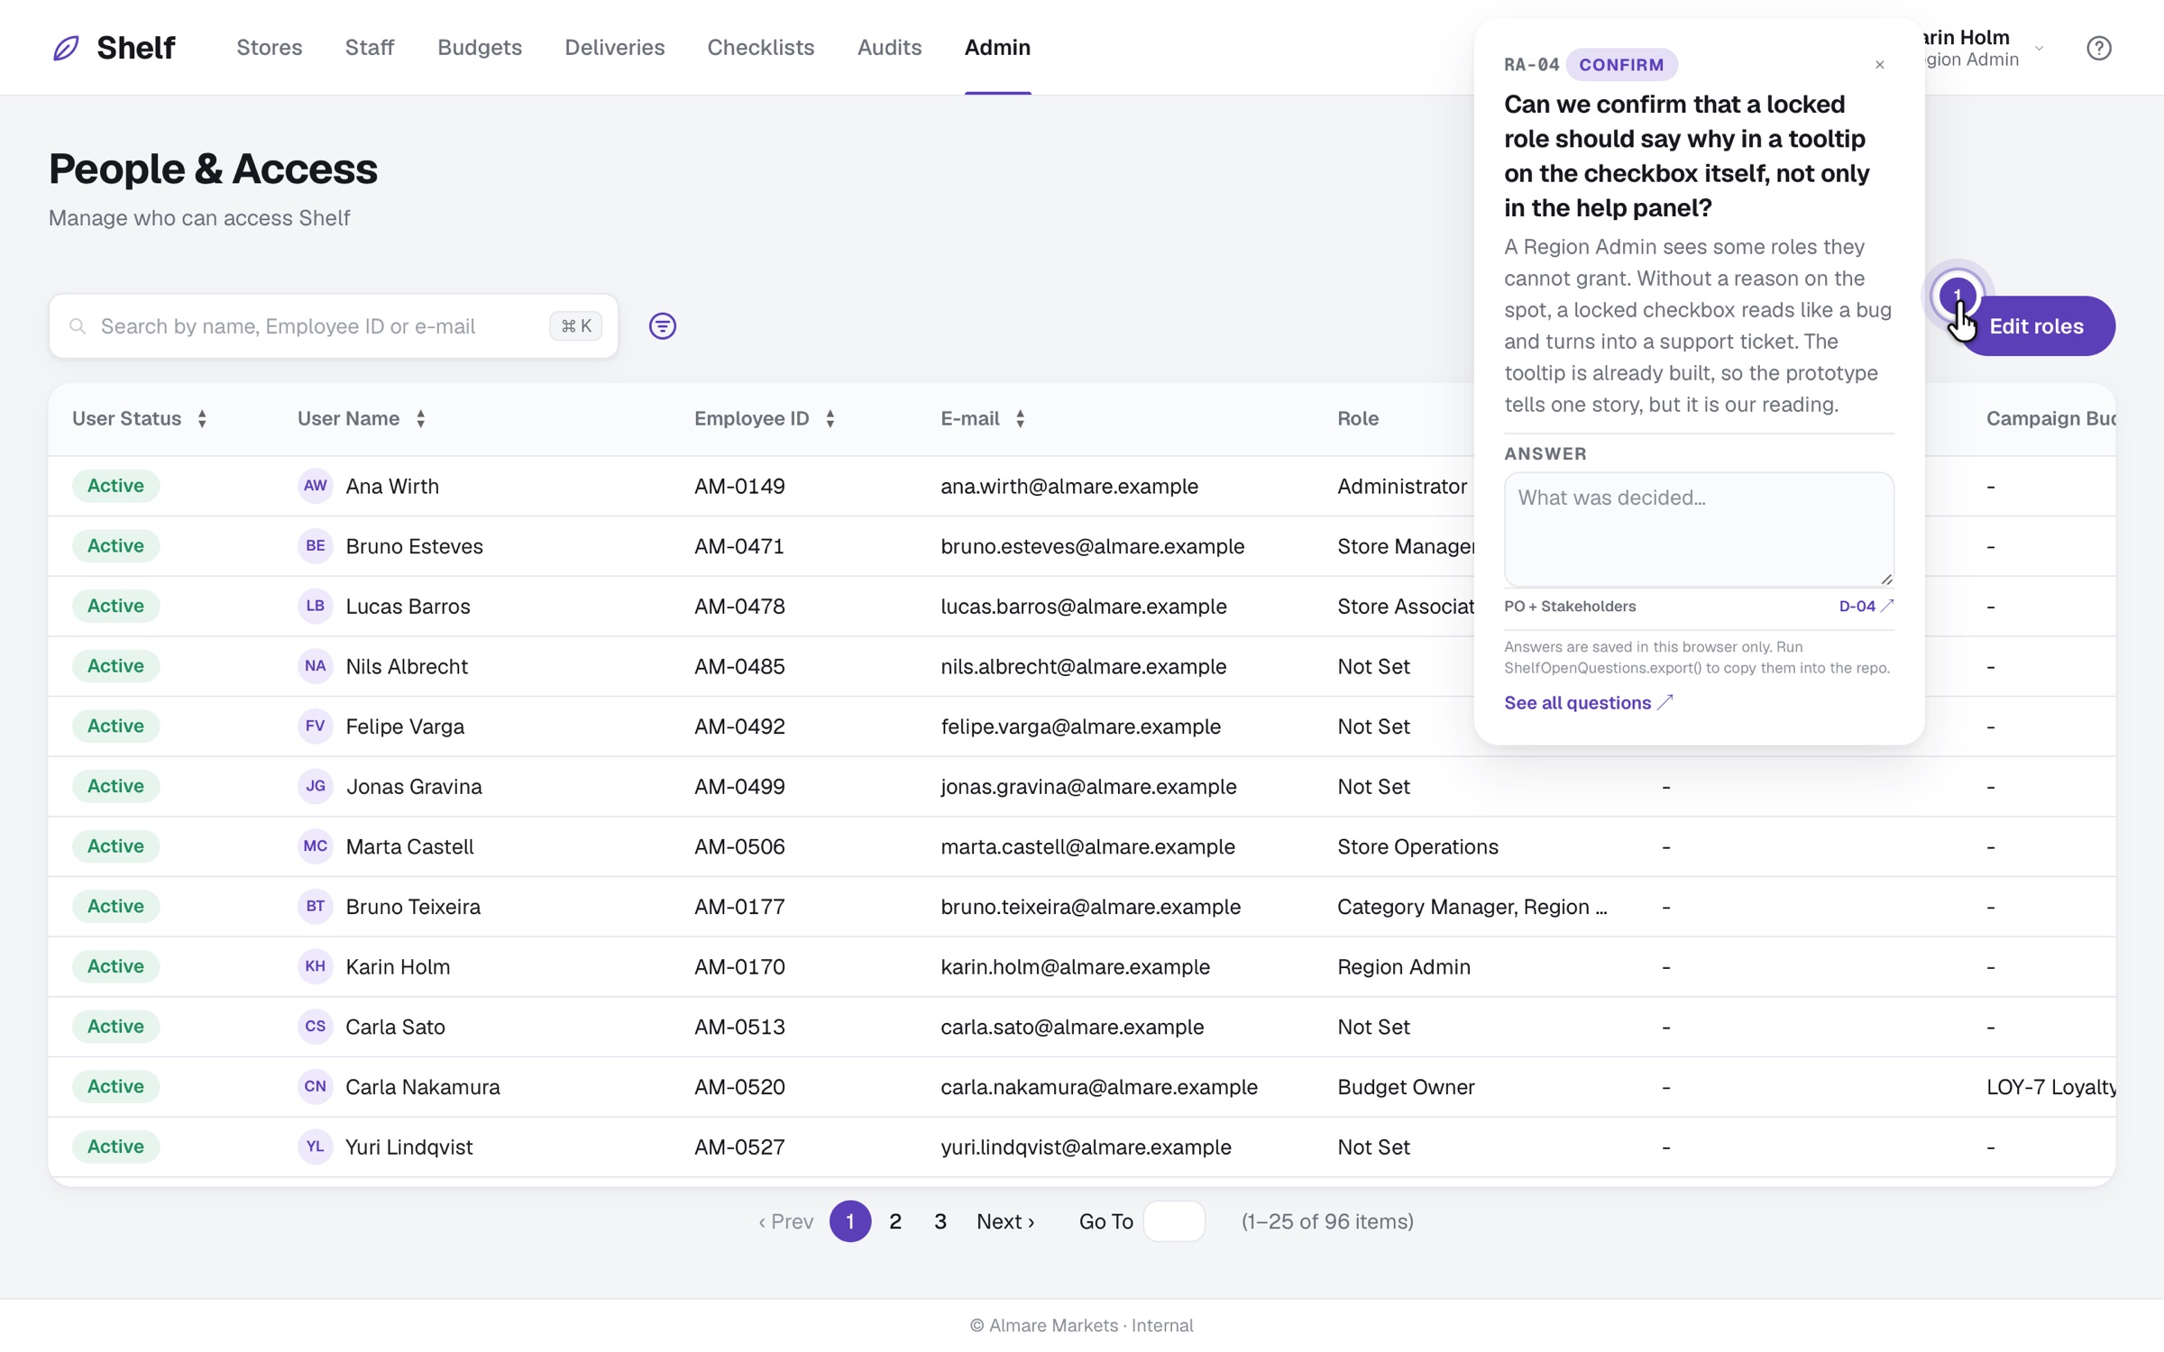
Task: Click the Edit roles button
Action: coord(2036,326)
